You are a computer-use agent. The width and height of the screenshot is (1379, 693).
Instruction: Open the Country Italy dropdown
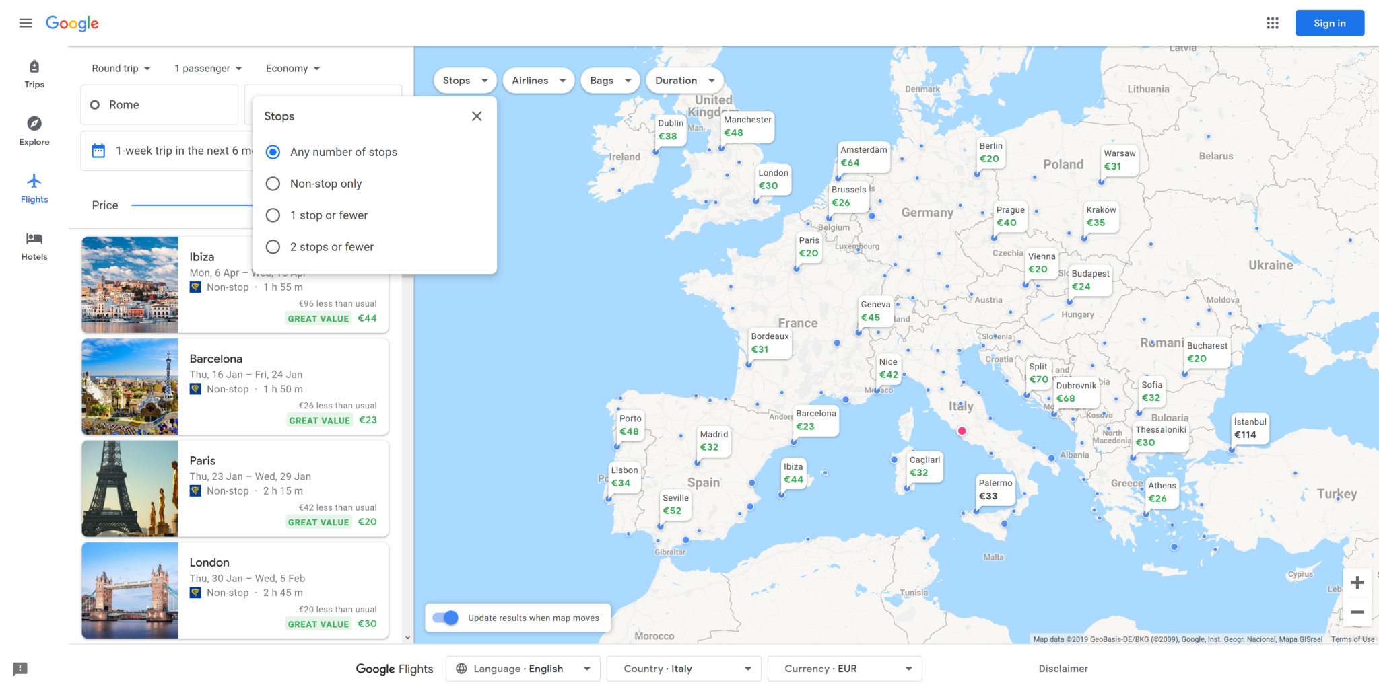click(x=684, y=669)
